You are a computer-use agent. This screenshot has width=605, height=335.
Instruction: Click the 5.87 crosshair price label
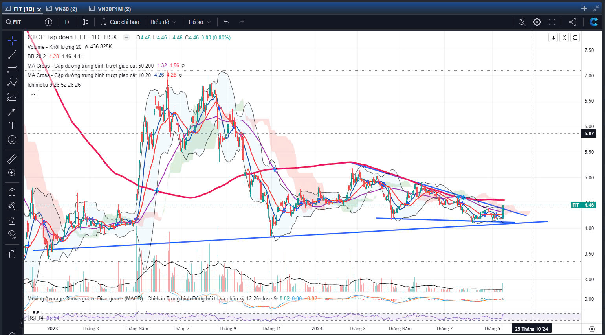[x=589, y=134]
